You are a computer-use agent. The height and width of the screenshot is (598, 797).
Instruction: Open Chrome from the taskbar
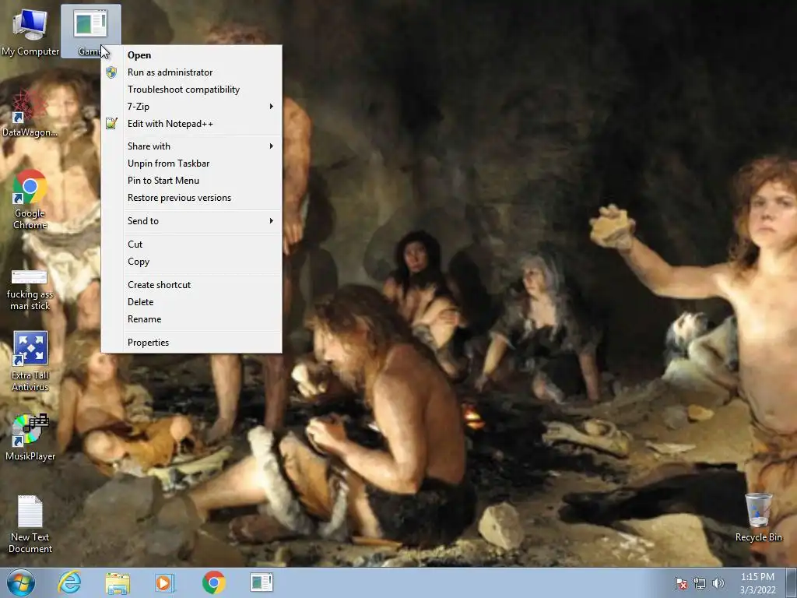[x=213, y=582]
